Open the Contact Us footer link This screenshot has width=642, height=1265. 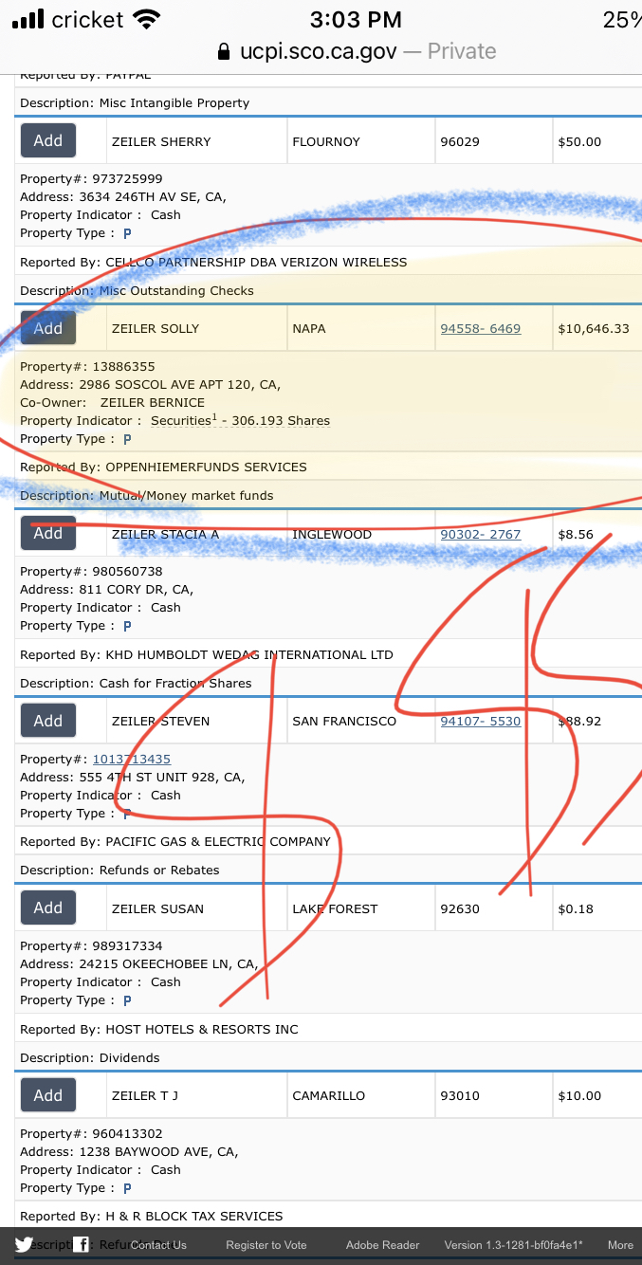pyautogui.click(x=158, y=1245)
